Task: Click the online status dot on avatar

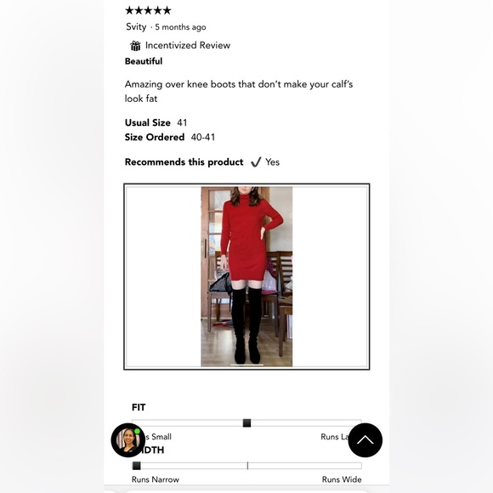Action: (x=137, y=431)
